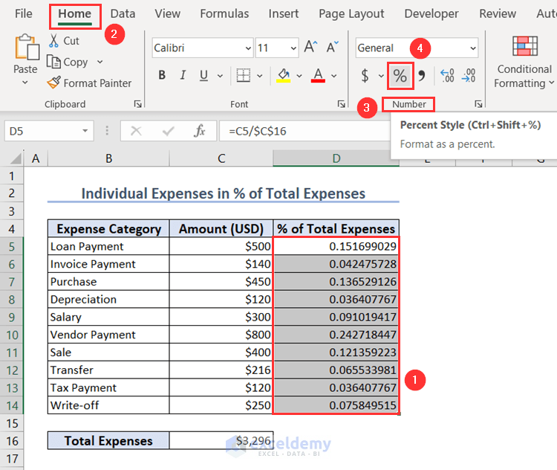Viewport: 557px width, 470px height.
Task: Select column C header
Action: pyautogui.click(x=221, y=158)
